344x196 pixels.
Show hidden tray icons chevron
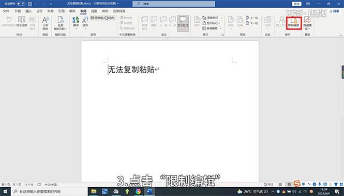[273, 192]
